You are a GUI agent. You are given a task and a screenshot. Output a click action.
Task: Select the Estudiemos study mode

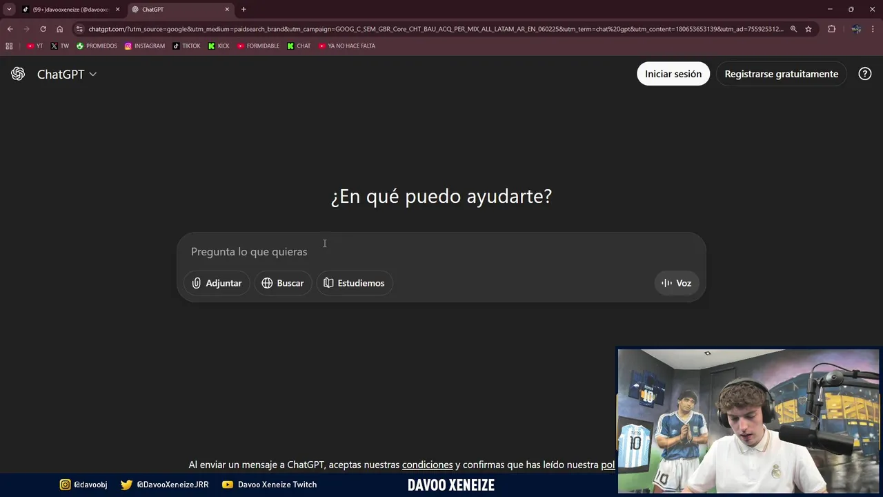point(354,283)
